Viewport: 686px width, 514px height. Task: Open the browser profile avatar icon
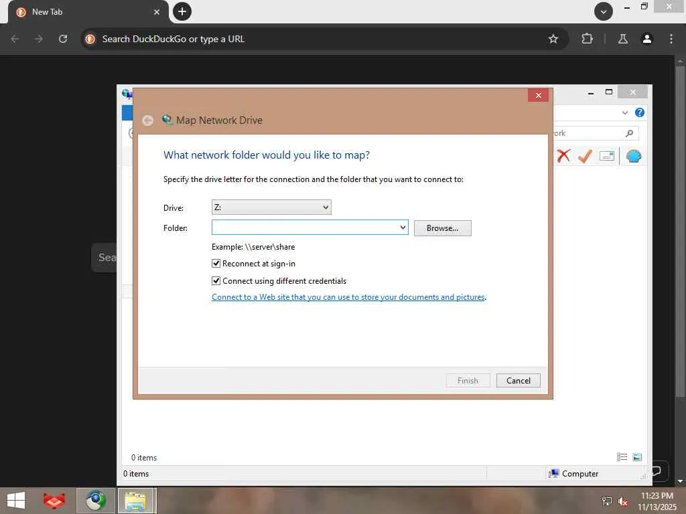click(646, 39)
